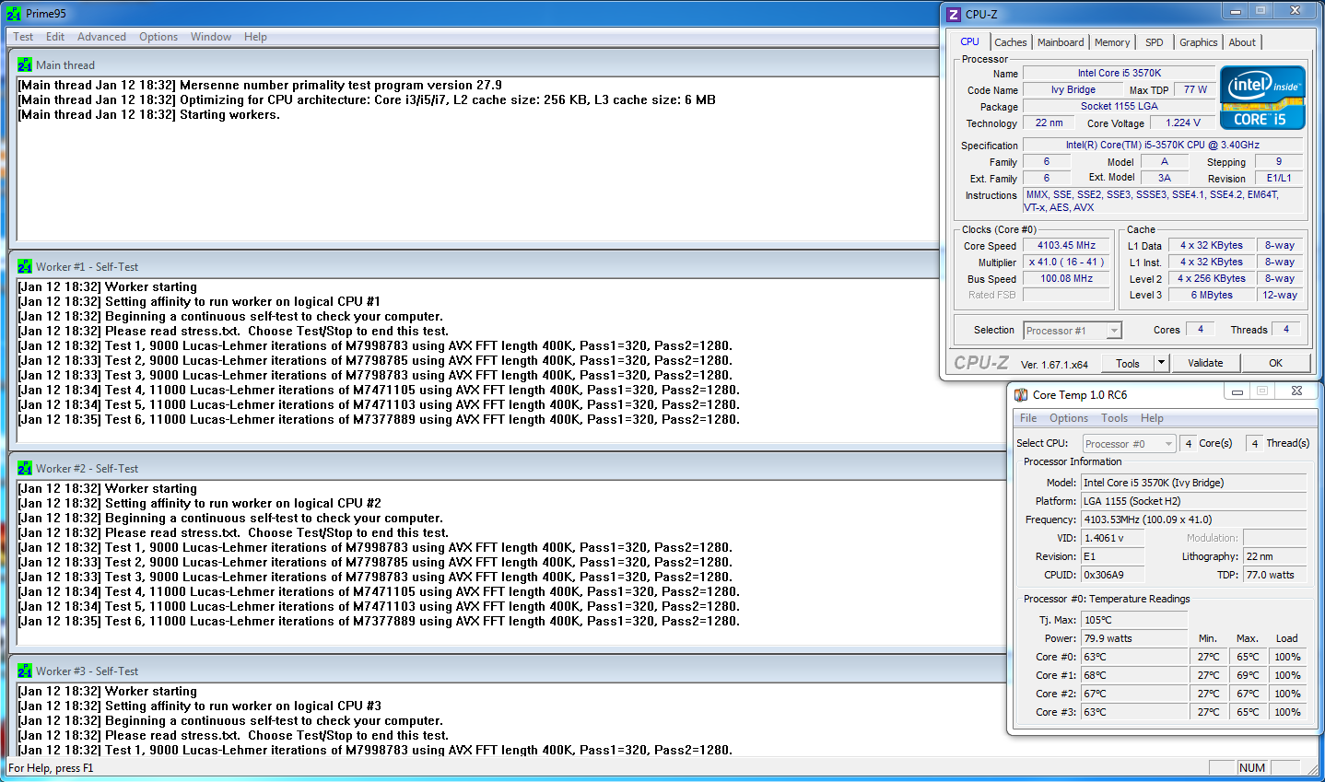This screenshot has width=1325, height=782.
Task: Click the Core #1 max value 69°C
Action: point(1248,675)
